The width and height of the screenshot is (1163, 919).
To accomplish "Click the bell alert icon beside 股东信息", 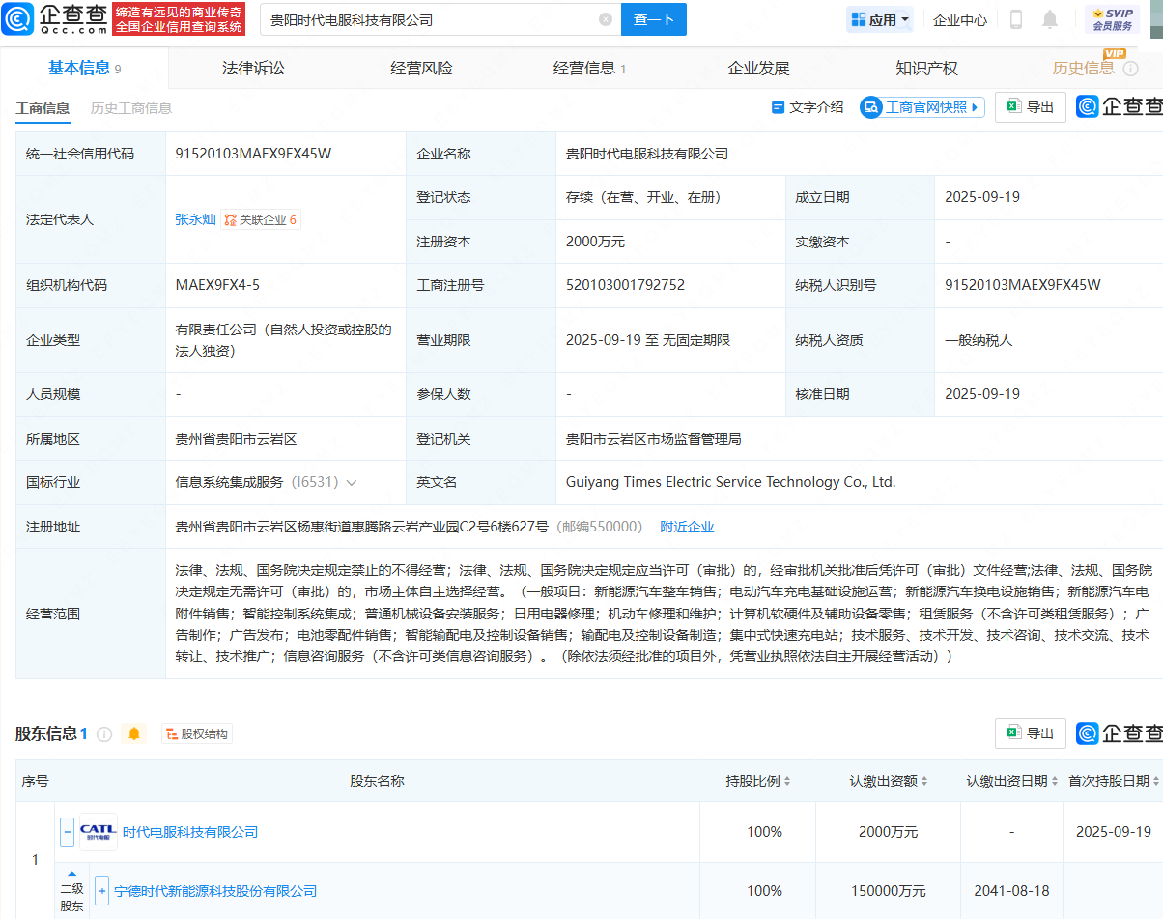I will click(x=134, y=734).
